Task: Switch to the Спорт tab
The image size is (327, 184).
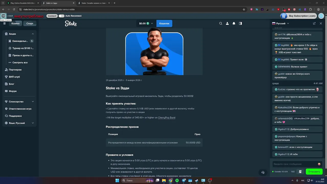Action: [30, 23]
